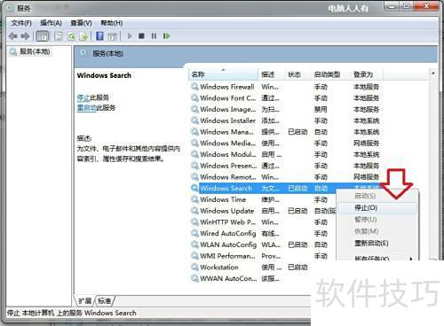Choose 暂停(U) in the context menu
This screenshot has width=444, height=326.
tap(377, 220)
